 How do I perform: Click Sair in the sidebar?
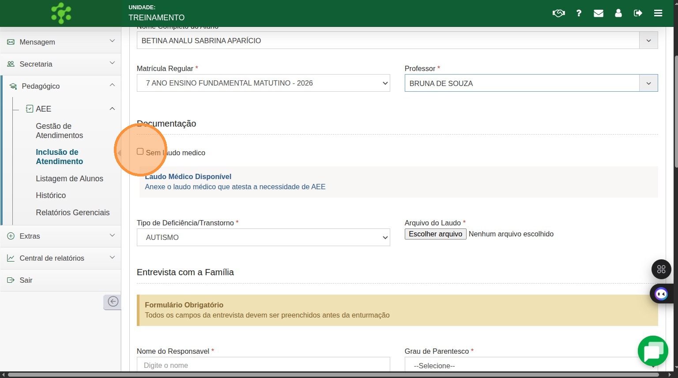[26, 280]
